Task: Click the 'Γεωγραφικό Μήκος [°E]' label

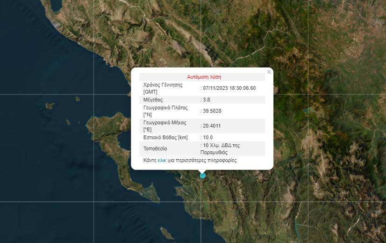Action: tap(165, 126)
